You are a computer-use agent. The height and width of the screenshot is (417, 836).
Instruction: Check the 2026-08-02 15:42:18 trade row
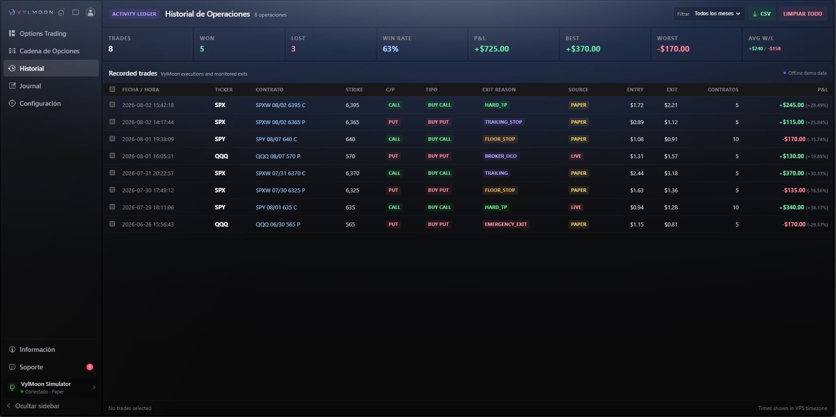112,105
